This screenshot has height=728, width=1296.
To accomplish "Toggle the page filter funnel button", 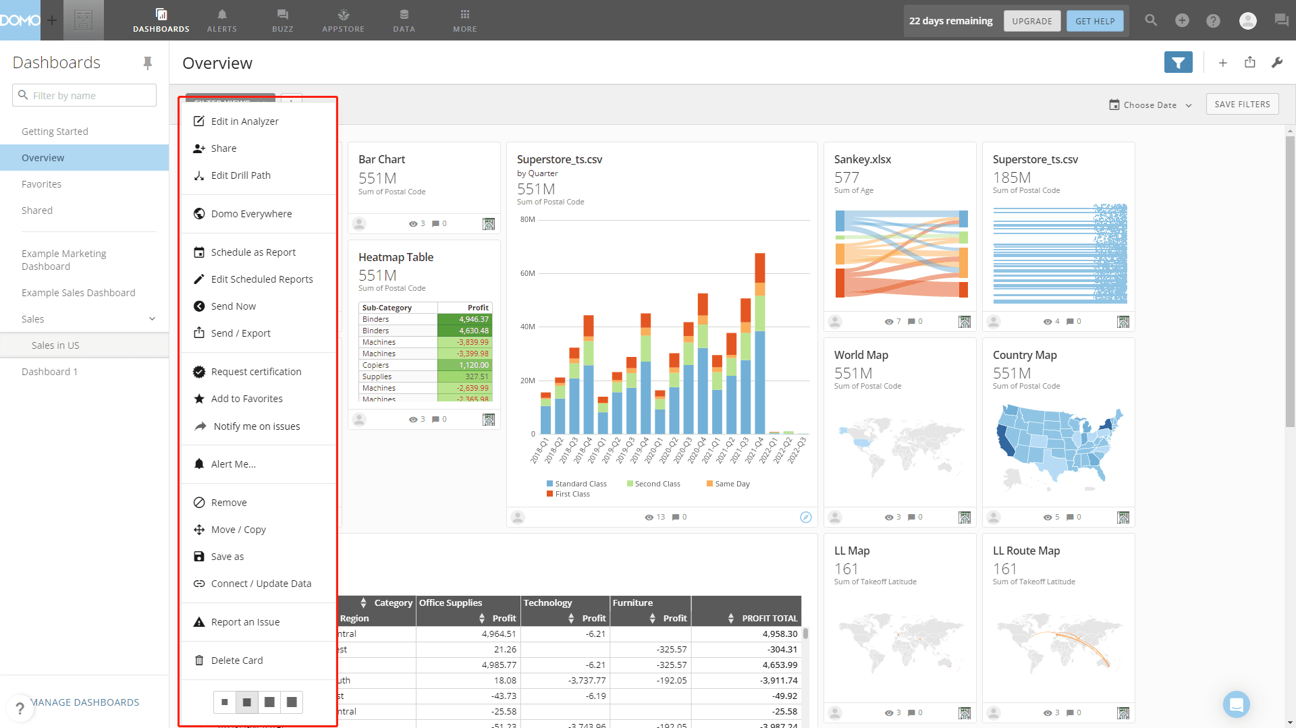I will (x=1178, y=63).
